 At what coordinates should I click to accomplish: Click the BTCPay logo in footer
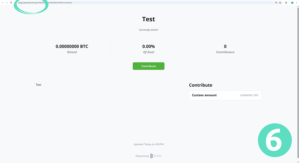156,156
